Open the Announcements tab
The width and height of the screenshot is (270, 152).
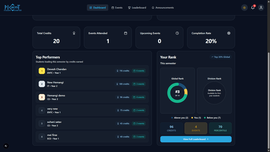coord(163,8)
